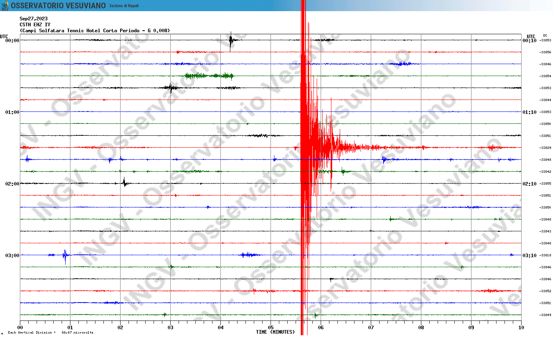The width and height of the screenshot is (553, 338).
Task: Click the 'TIME (MINUTES)' axis label
Action: coord(275,332)
